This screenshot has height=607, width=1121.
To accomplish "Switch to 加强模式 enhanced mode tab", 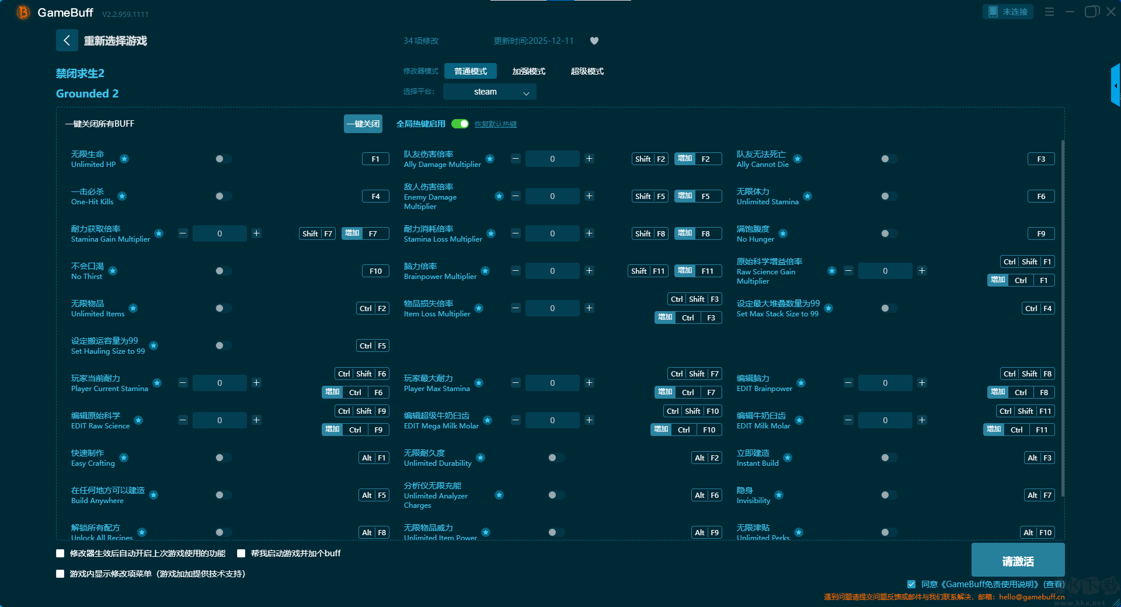I will coord(528,71).
